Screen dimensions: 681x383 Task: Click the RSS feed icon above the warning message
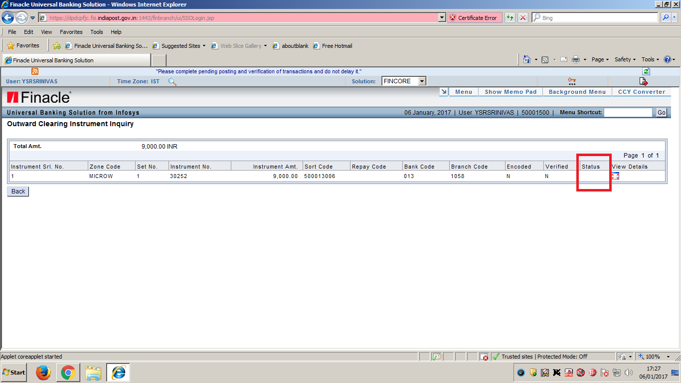click(x=34, y=71)
